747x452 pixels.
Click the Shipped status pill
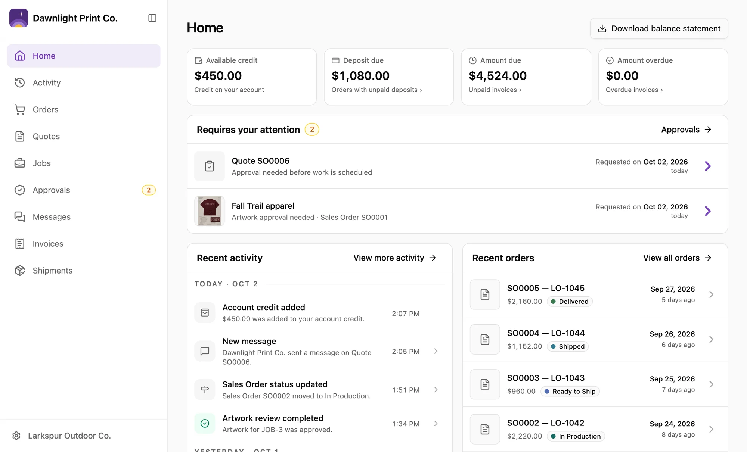point(568,346)
